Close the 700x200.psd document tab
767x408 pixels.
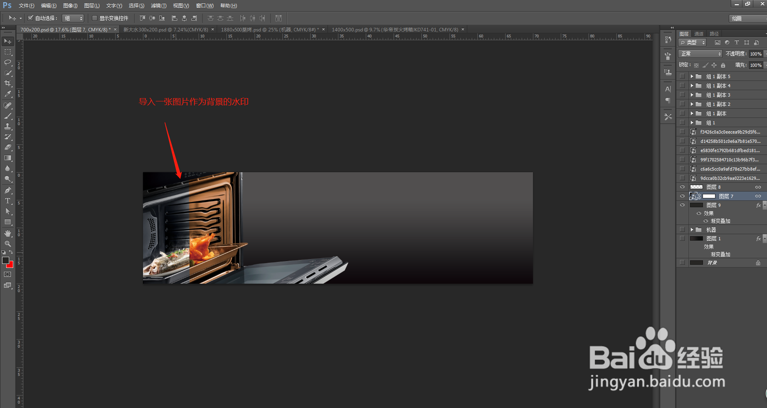point(115,29)
